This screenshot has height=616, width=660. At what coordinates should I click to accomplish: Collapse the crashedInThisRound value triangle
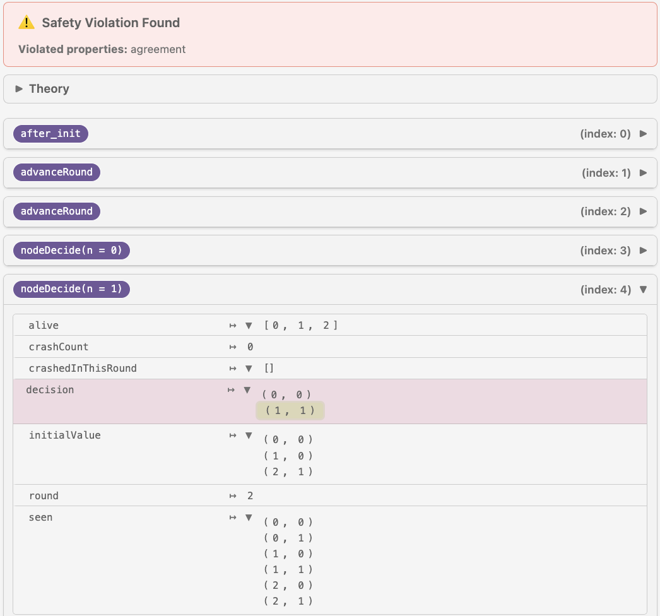pos(249,369)
